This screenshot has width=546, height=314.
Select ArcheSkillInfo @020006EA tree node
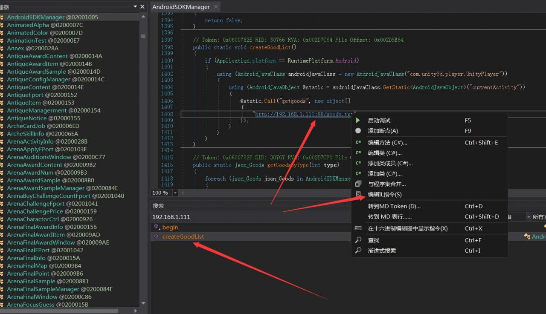(43, 134)
